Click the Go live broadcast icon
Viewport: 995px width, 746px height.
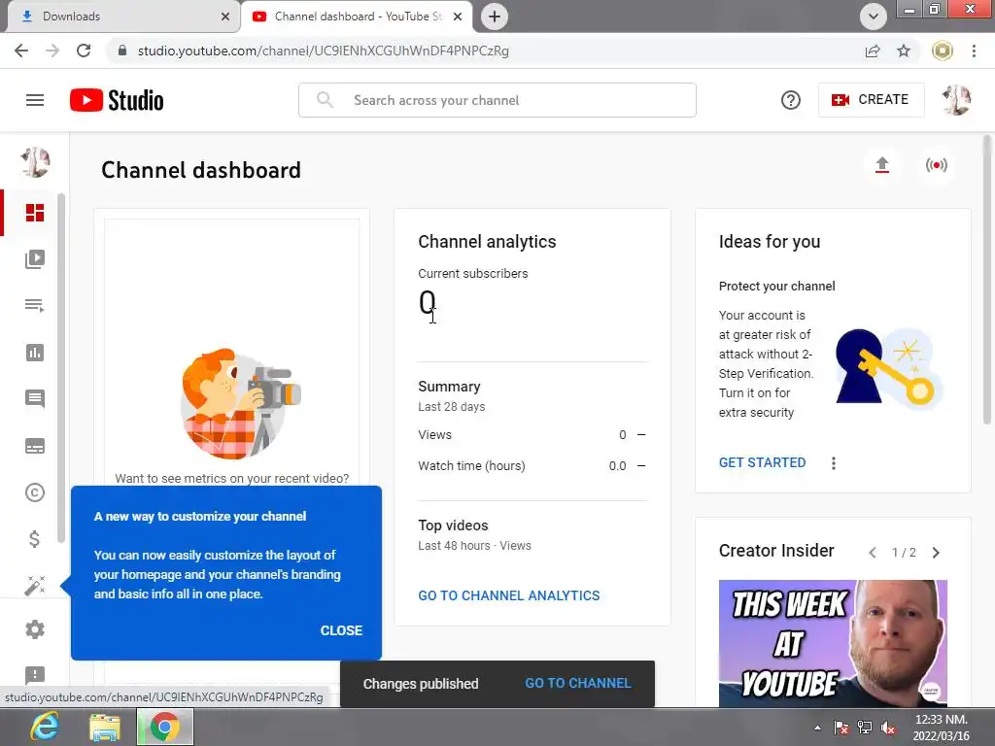tap(936, 165)
